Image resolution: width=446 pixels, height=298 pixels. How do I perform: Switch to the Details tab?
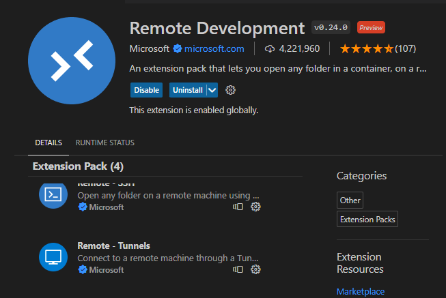pos(48,143)
